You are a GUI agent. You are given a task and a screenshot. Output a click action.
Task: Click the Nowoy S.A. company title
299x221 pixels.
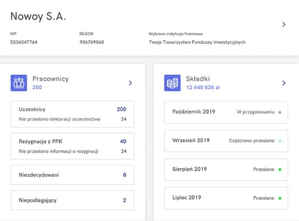(x=38, y=16)
